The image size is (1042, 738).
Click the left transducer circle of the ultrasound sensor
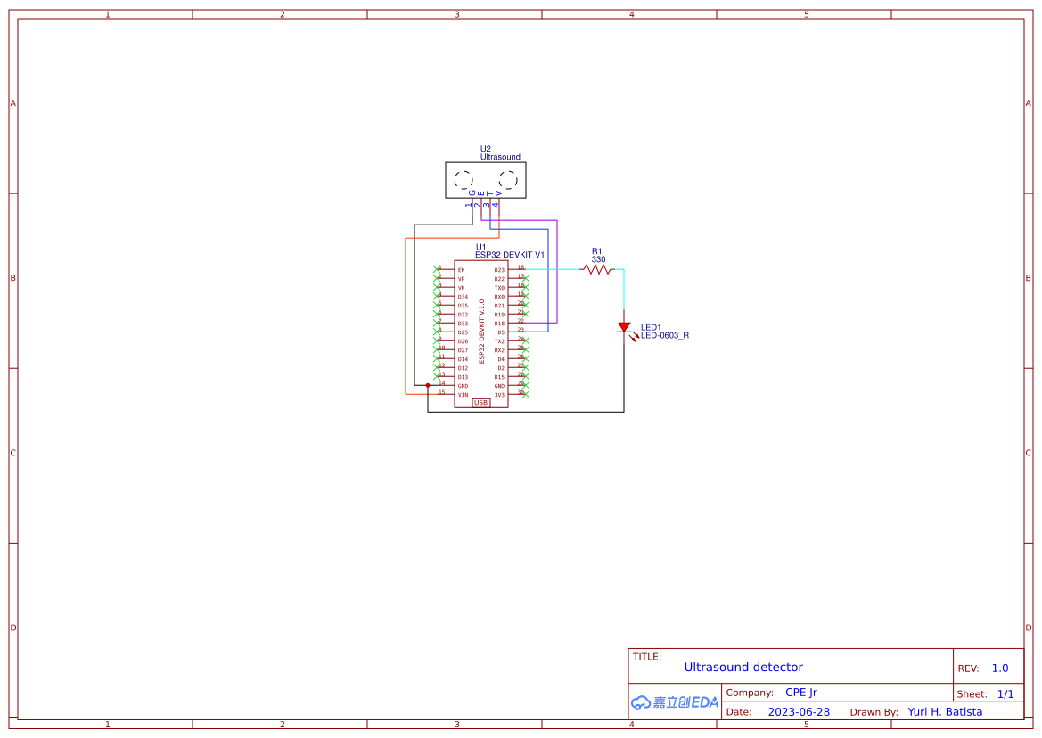464,180
